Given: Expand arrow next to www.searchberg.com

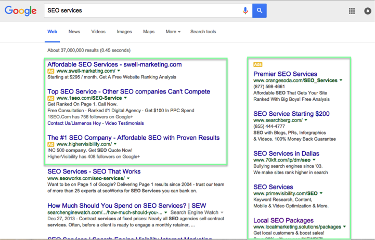Looking at the screenshot, I should 306,120.
